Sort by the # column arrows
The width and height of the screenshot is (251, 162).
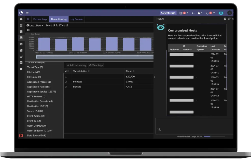pos(68,71)
